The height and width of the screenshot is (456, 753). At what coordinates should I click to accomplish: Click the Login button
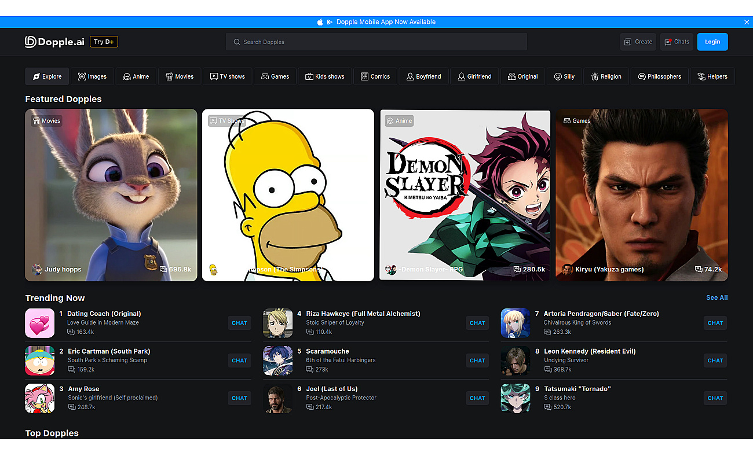pos(712,42)
